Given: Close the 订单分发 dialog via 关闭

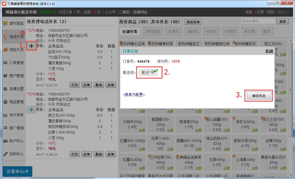Looking at the screenshot, I should (269, 51).
